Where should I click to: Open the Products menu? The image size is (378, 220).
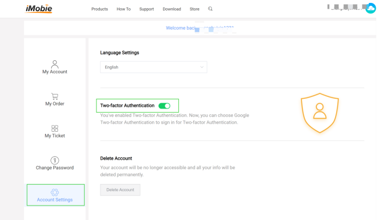[x=99, y=9]
